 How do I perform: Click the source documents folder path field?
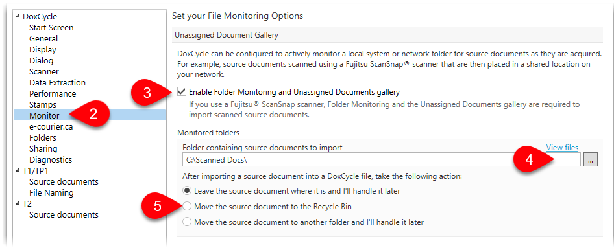[x=382, y=159]
